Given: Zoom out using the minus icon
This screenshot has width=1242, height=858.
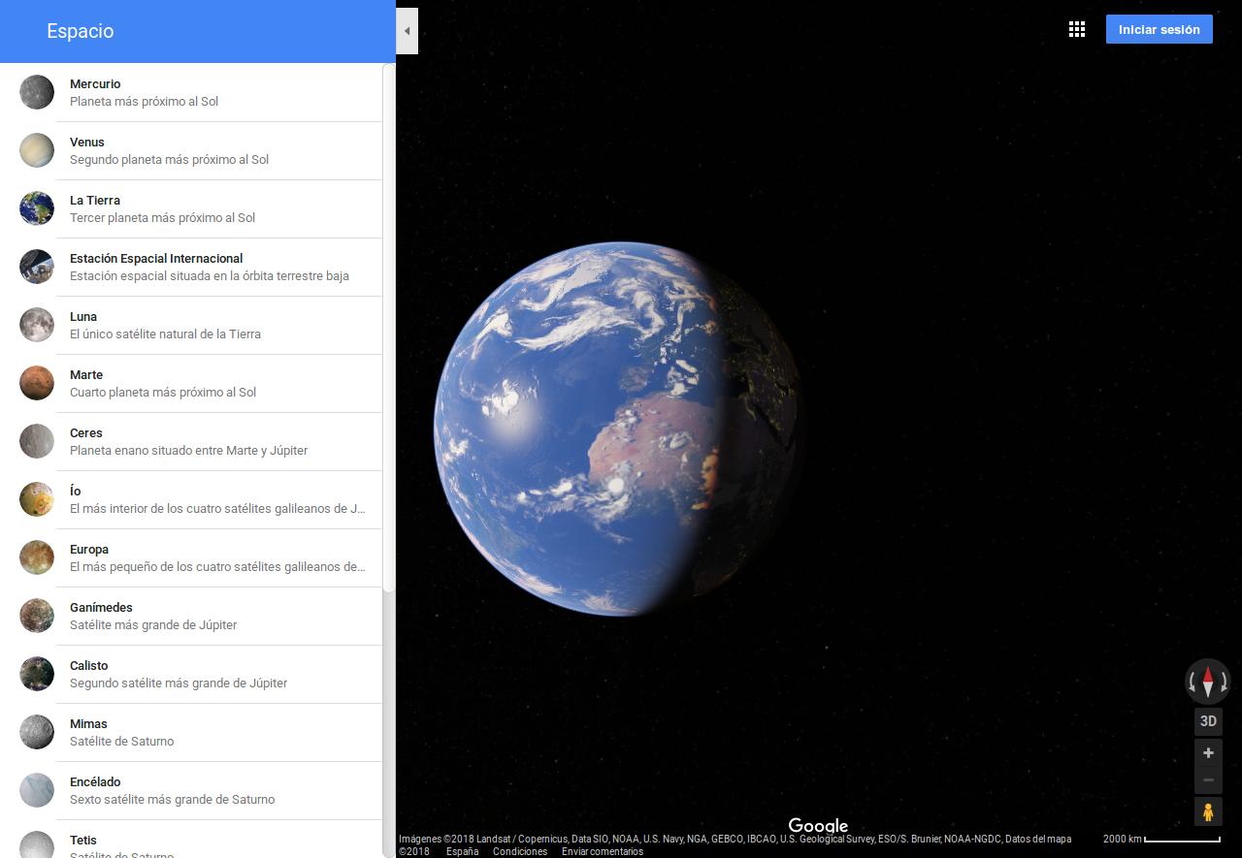Looking at the screenshot, I should coord(1208,779).
